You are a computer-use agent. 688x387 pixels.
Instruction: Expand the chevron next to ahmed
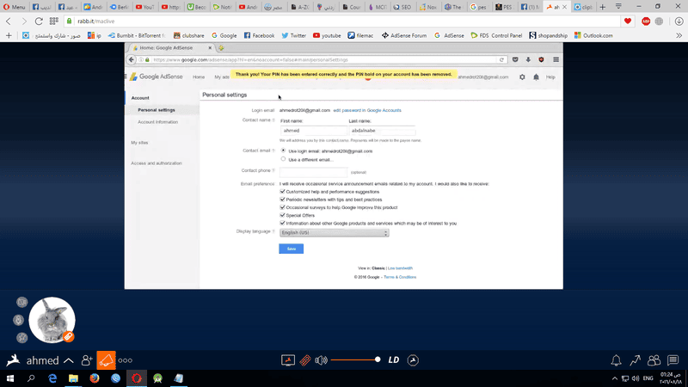click(69, 360)
